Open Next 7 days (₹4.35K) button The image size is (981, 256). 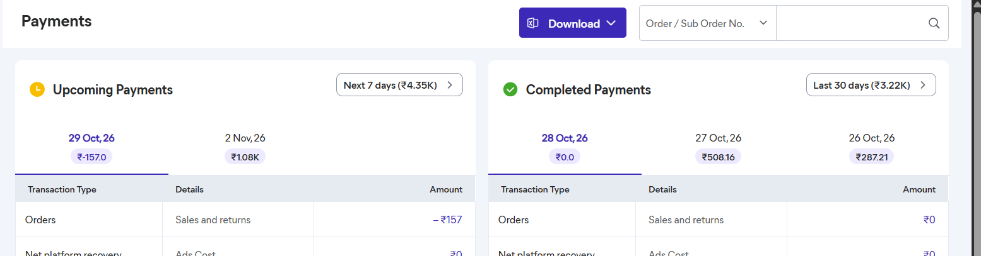pos(399,85)
